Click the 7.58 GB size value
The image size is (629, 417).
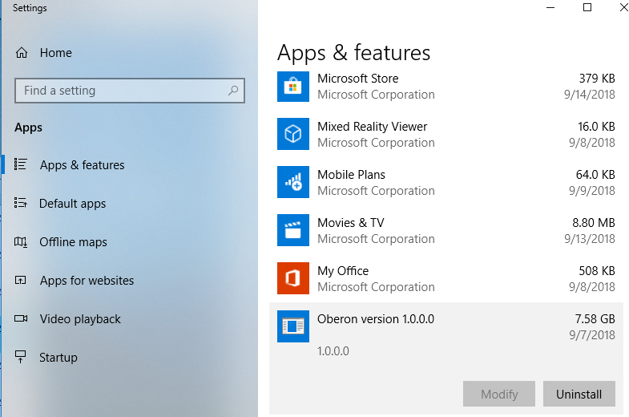tap(595, 319)
